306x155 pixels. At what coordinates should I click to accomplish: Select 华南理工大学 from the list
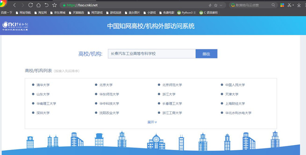tap(46, 104)
